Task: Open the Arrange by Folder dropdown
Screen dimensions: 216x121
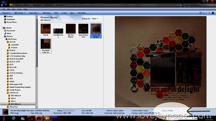Action: pyautogui.click(x=95, y=19)
